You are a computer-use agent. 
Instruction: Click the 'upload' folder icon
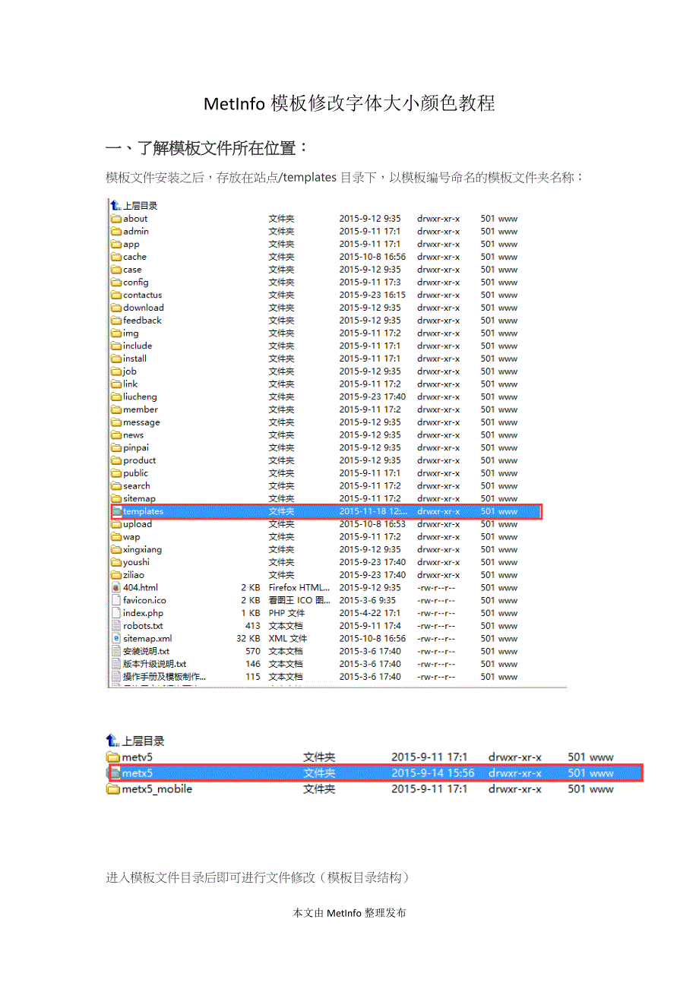[116, 524]
